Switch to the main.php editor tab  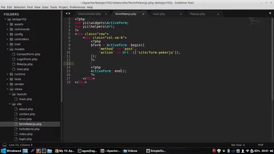point(159,14)
